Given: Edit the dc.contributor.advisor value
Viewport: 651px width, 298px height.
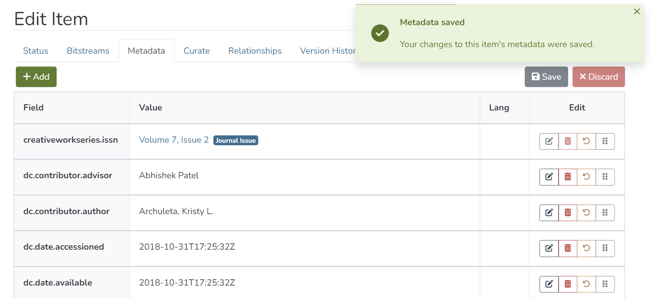Looking at the screenshot, I should [x=549, y=177].
